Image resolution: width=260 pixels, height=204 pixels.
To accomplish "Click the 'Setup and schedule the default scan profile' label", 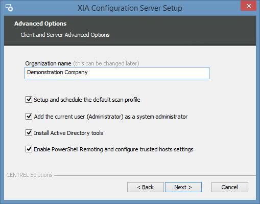I will pyautogui.click(x=87, y=100).
